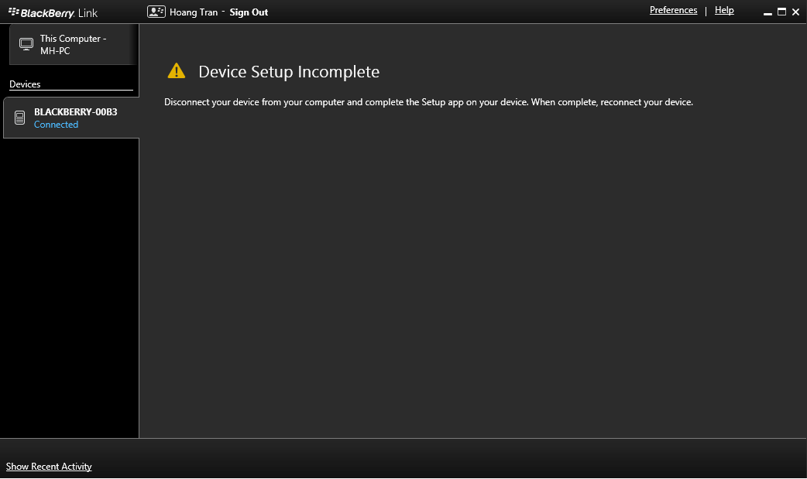
Task: Minimize the BlackBerry Link window
Action: tap(768, 12)
